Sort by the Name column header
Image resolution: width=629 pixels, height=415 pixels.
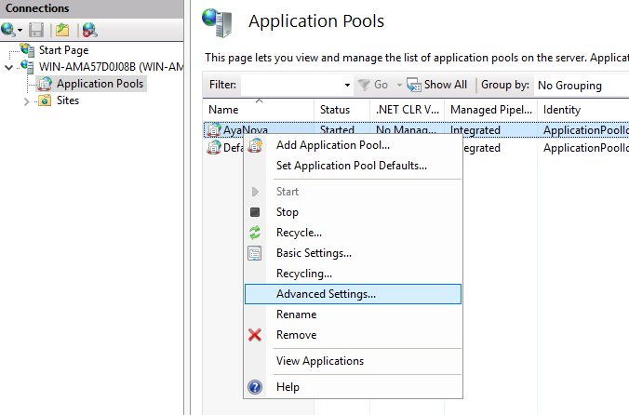(x=259, y=110)
